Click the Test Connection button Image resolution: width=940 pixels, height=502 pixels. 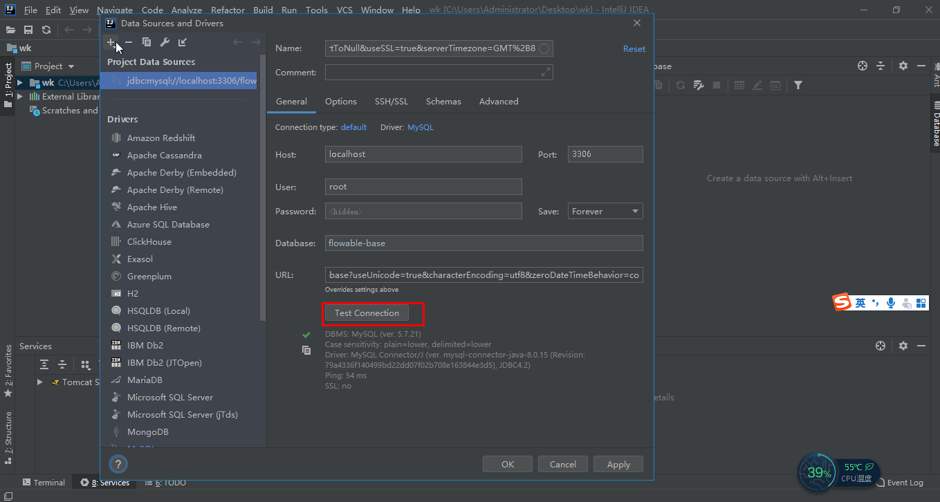[x=367, y=313]
